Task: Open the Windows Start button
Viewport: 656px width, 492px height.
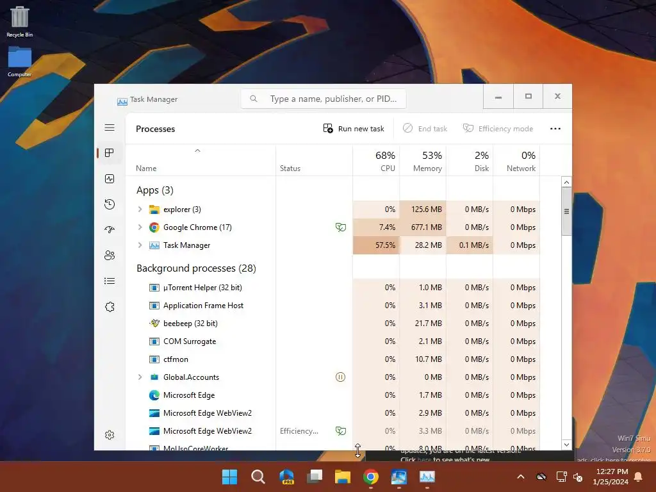Action: click(229, 477)
